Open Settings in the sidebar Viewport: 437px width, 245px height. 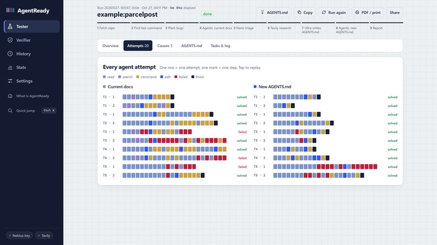click(32, 81)
